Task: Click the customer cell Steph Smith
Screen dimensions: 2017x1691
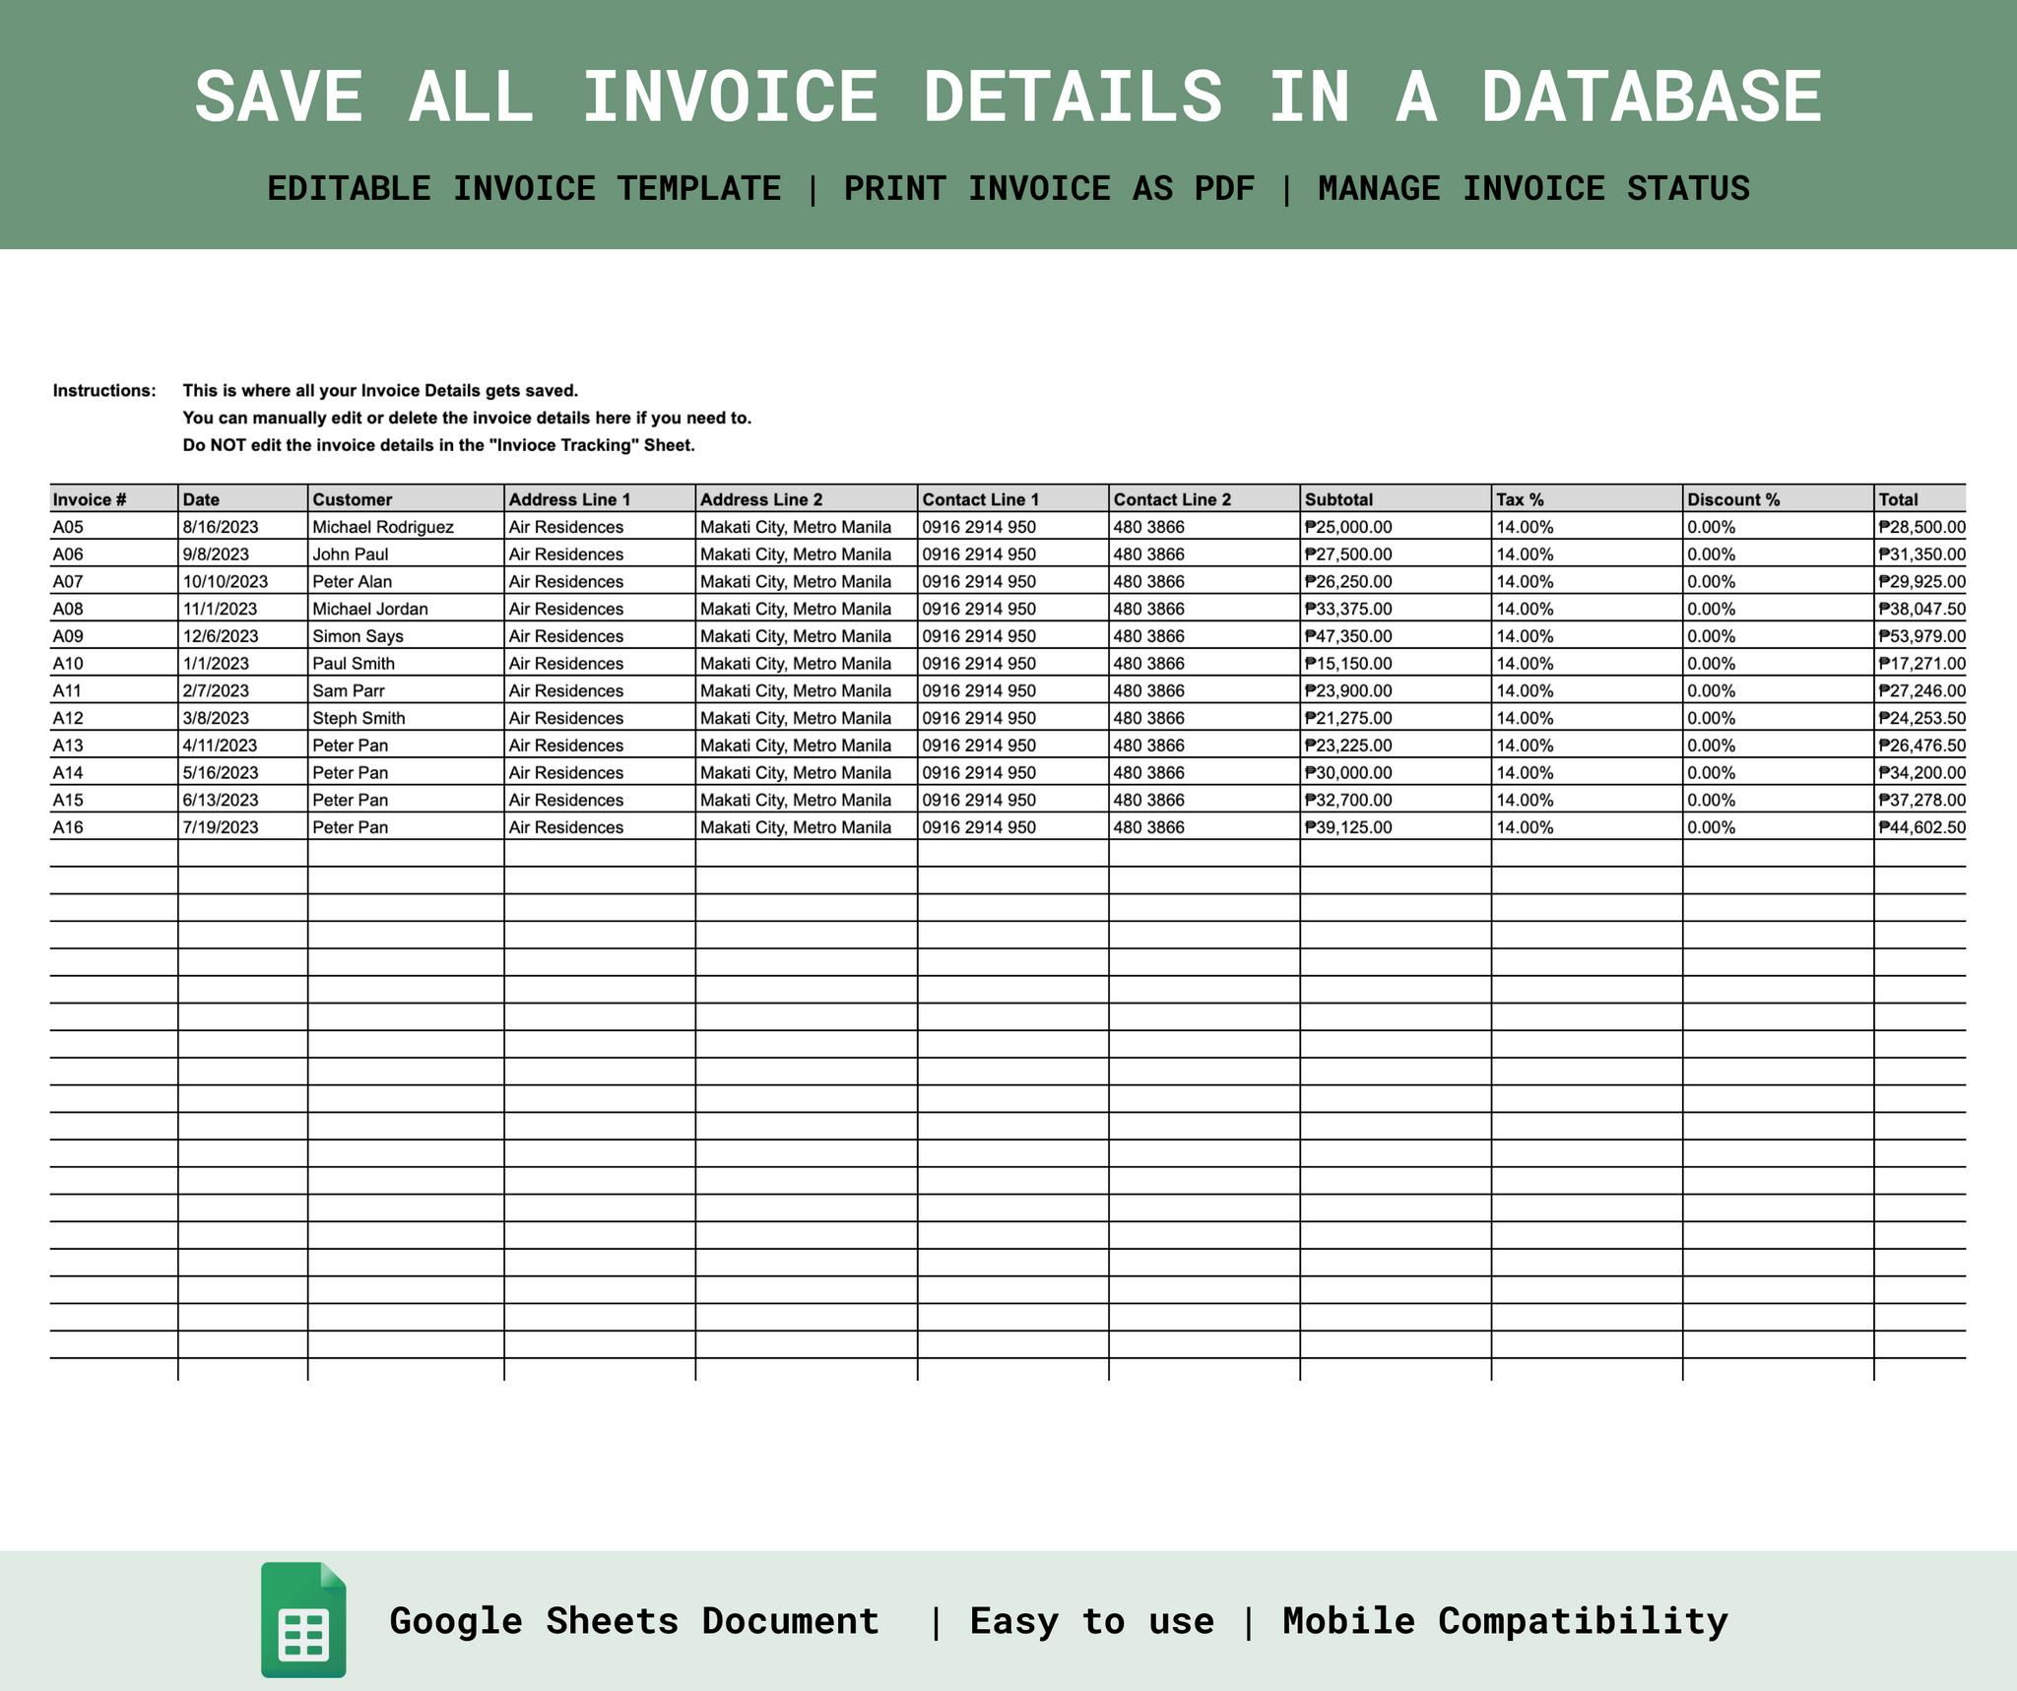Action: pyautogui.click(x=406, y=717)
